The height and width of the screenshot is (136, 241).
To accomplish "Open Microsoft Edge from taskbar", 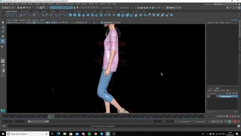I will tap(59, 134).
